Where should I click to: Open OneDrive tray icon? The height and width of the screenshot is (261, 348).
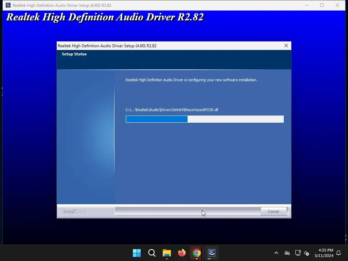[x=287, y=253]
